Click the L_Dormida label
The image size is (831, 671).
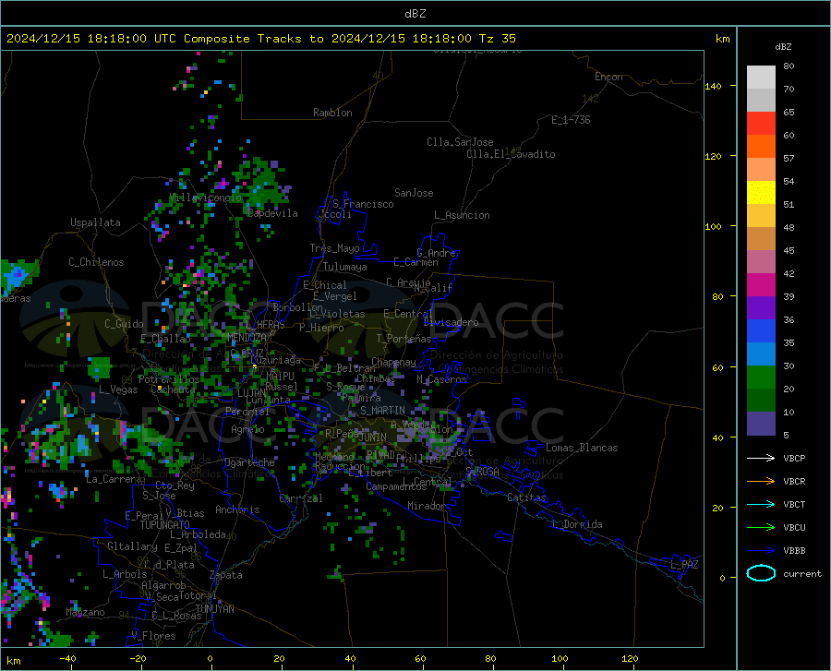pos(577,524)
